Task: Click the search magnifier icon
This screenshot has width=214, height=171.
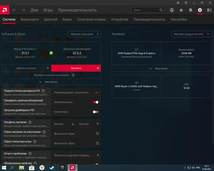Action: pos(161,10)
